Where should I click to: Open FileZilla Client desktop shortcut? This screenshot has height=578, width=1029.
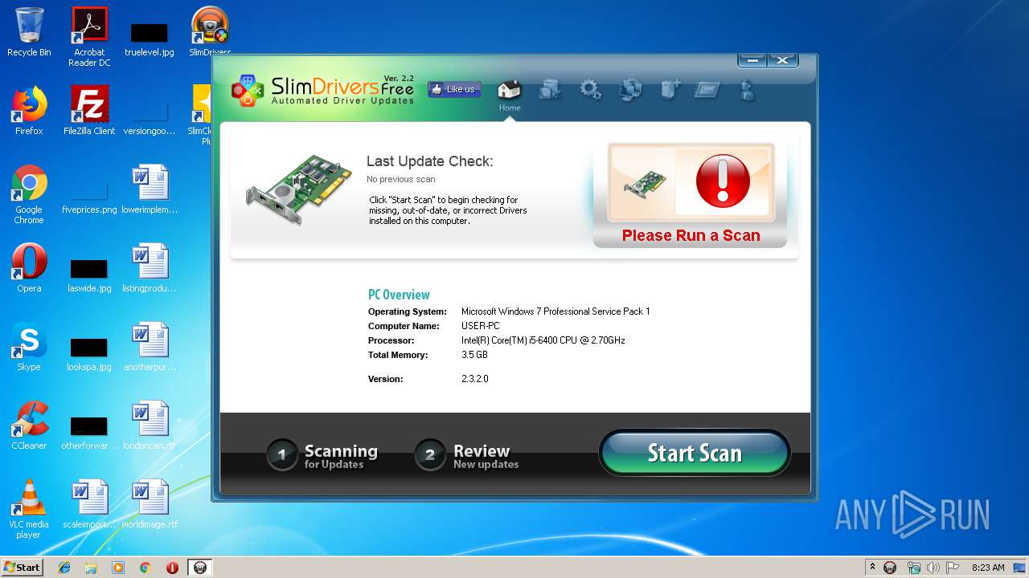89,111
